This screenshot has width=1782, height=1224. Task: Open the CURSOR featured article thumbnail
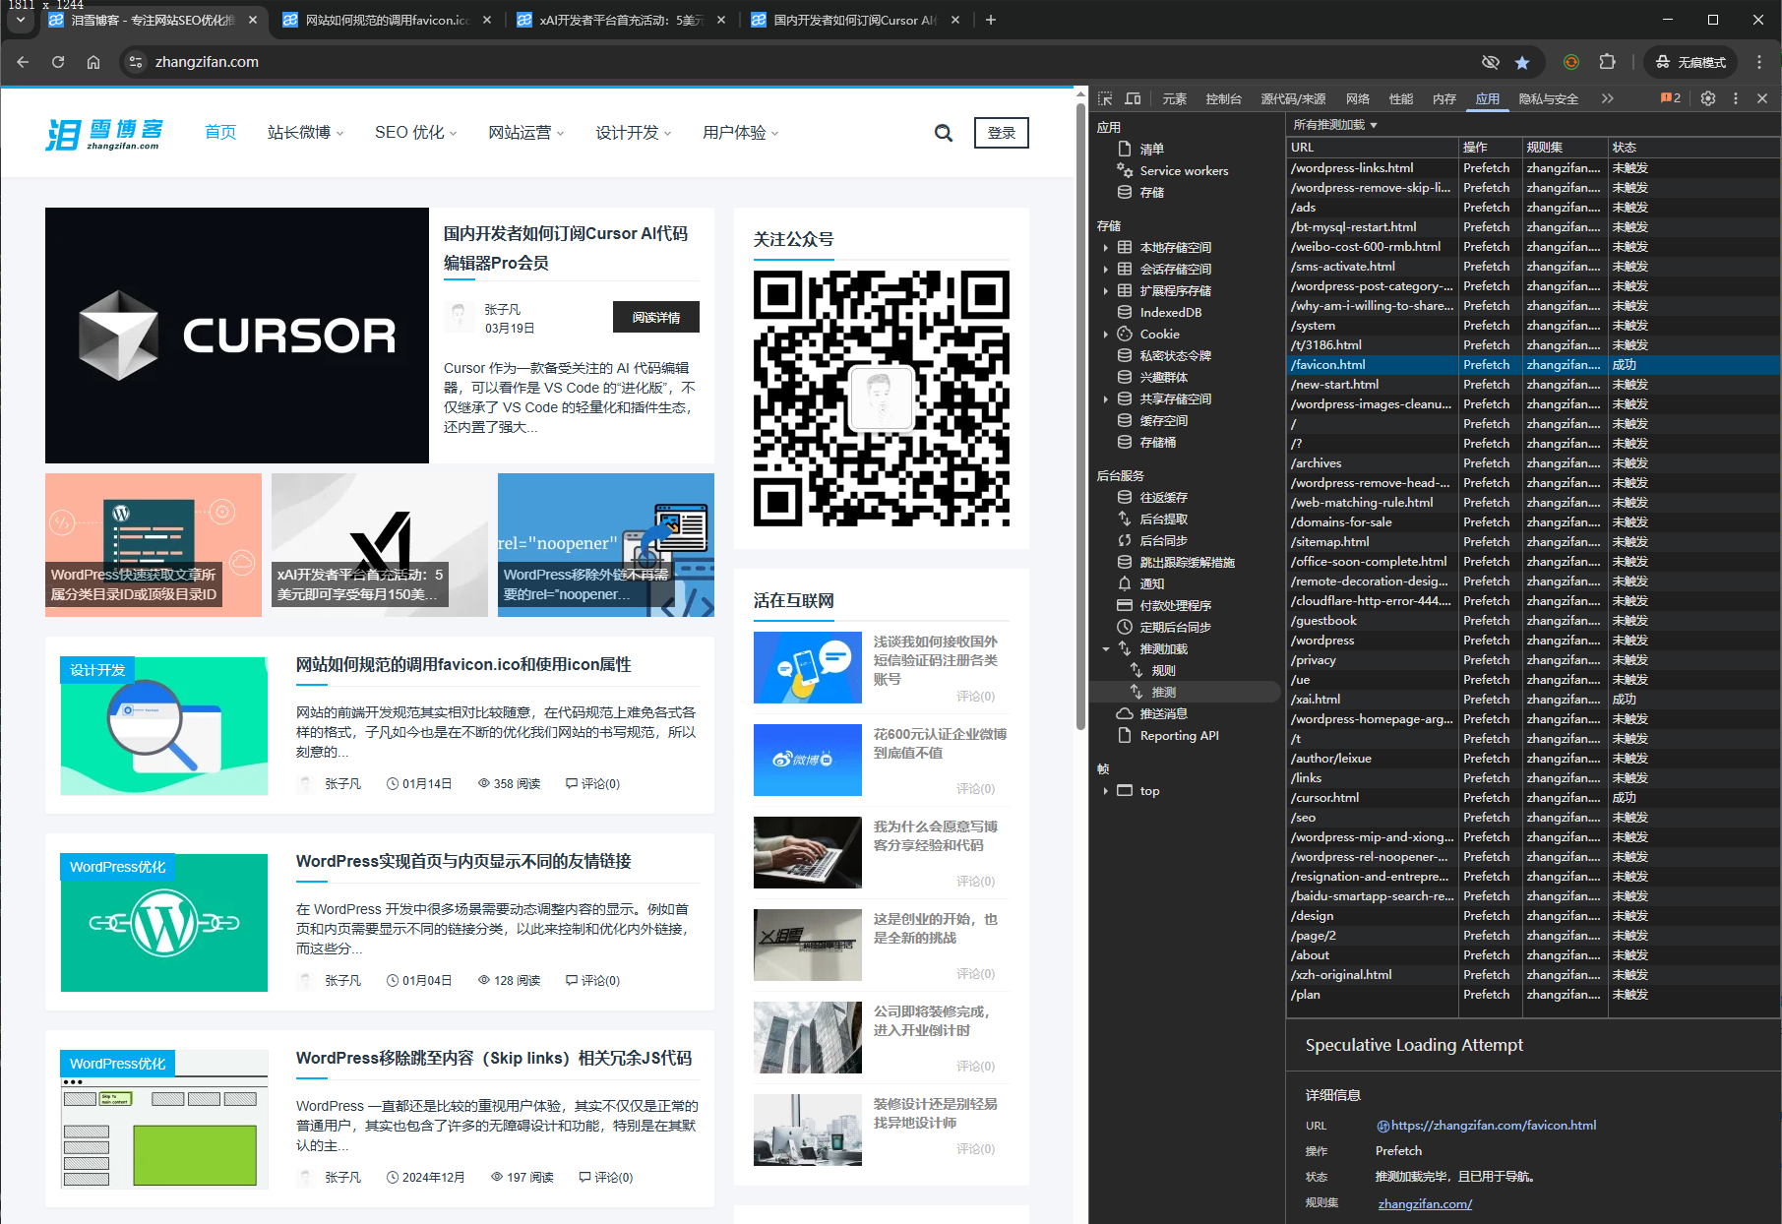pos(237,336)
